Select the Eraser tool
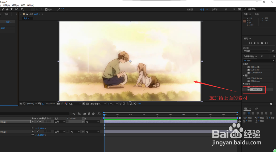Screen dimensions: 276x152 pos(11,9)
